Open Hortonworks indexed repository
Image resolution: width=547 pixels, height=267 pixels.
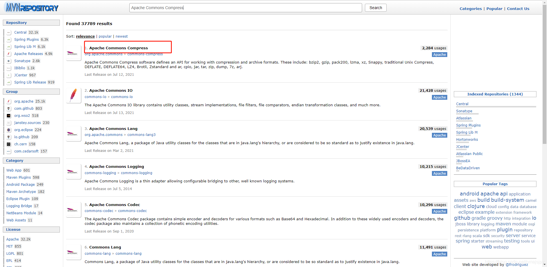click(467, 140)
